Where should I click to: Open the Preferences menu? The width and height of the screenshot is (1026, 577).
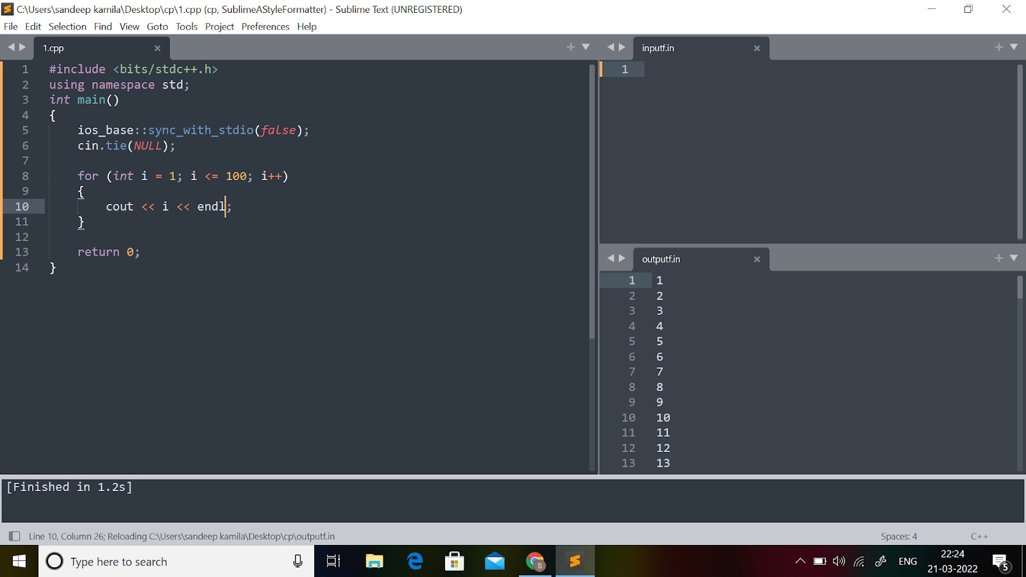tap(265, 26)
